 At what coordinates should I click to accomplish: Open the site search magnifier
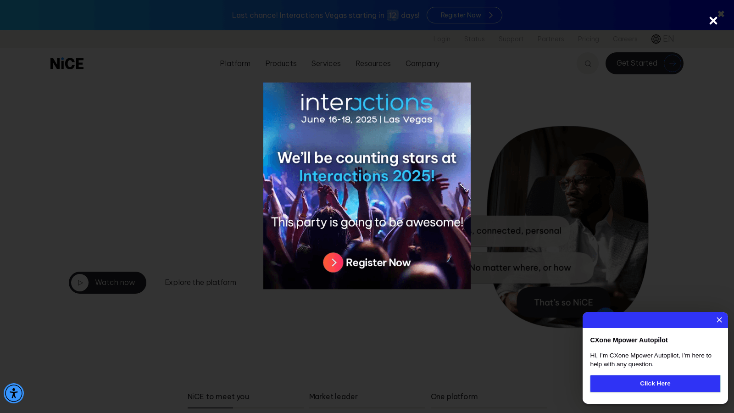point(588,63)
